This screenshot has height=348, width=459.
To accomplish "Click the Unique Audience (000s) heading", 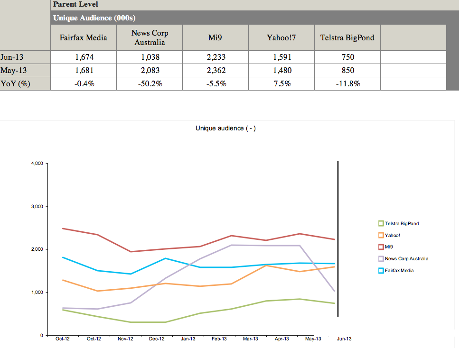I will pyautogui.click(x=94, y=18).
